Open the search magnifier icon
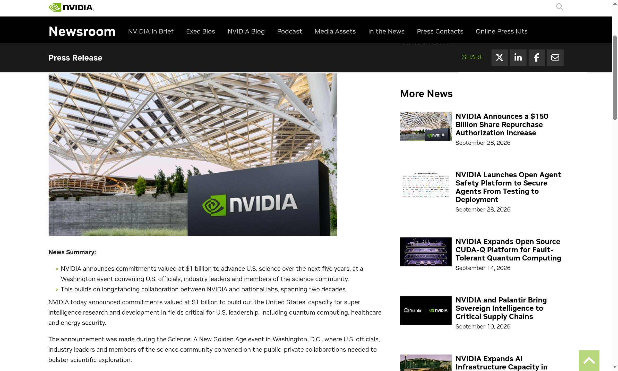The width and height of the screenshot is (618, 371). point(560,7)
